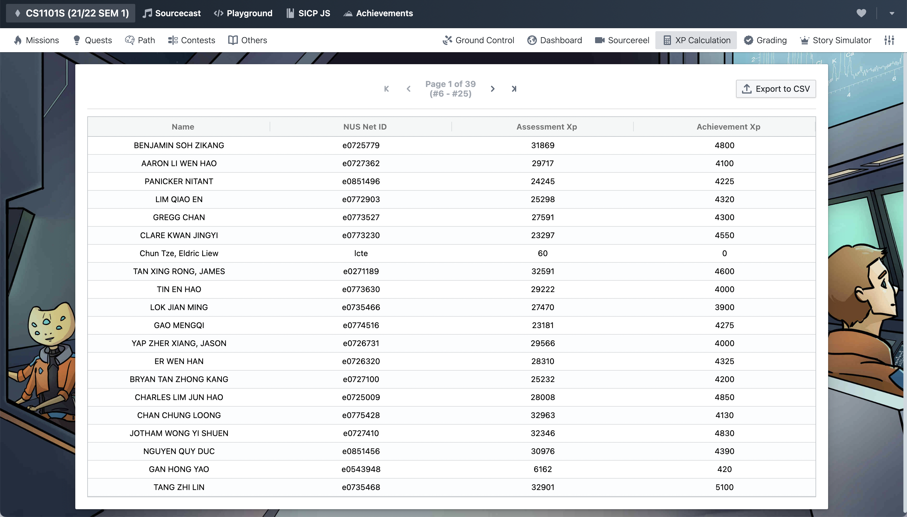Open Ground Control page
The width and height of the screenshot is (907, 517).
pos(478,40)
